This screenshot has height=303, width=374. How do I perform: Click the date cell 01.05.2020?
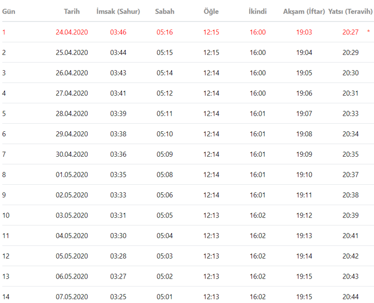coord(72,175)
